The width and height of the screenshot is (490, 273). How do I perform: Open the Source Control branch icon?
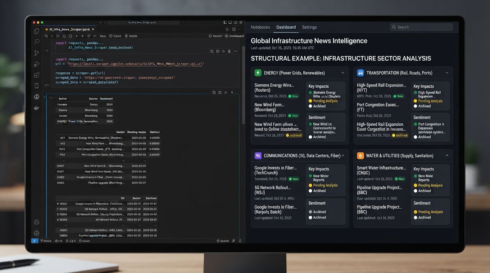pos(37,53)
